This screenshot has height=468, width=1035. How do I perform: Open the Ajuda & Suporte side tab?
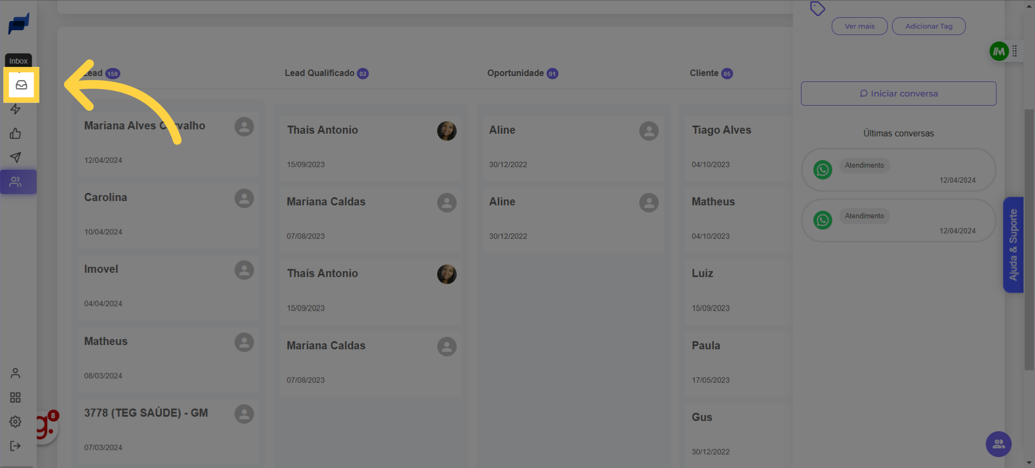click(1013, 245)
